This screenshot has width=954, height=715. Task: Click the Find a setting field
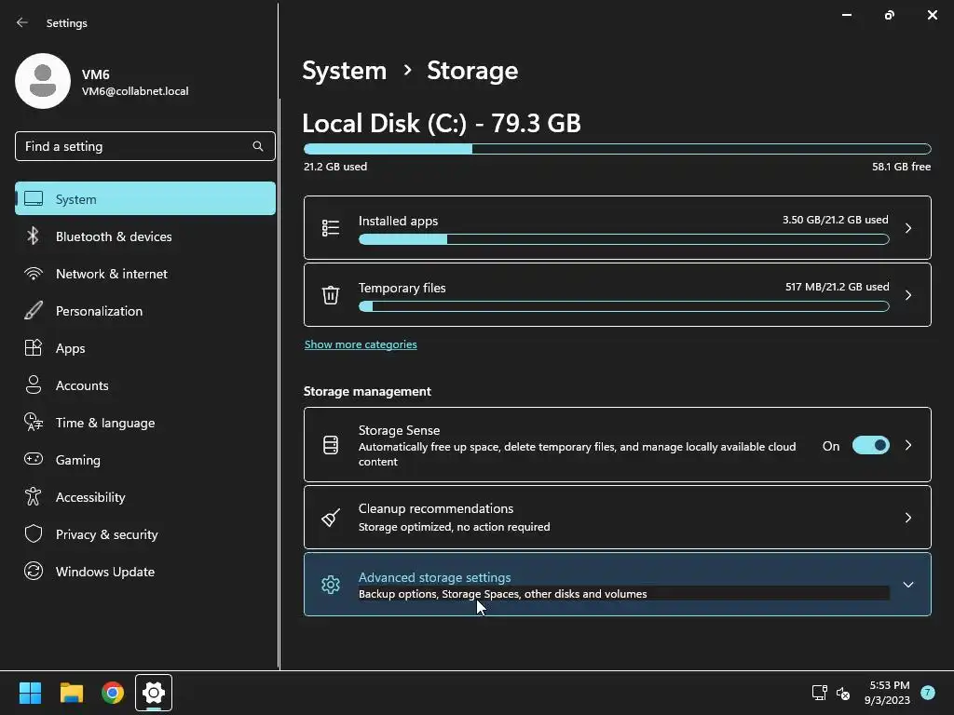(x=135, y=146)
